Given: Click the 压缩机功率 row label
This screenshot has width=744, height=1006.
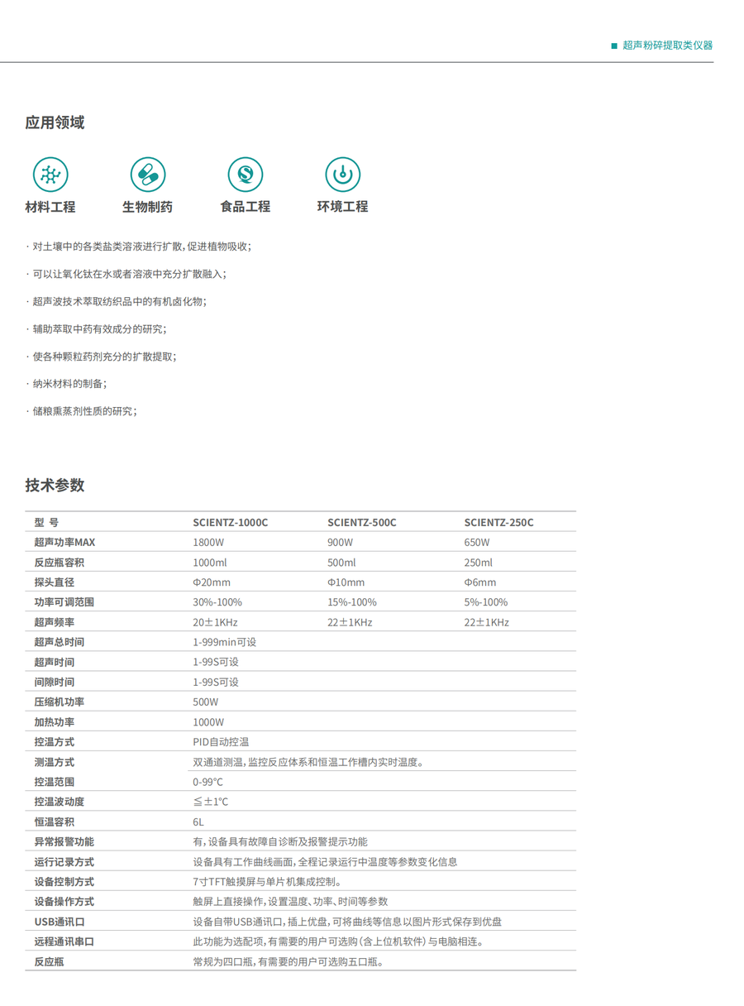Looking at the screenshot, I should point(59,702).
